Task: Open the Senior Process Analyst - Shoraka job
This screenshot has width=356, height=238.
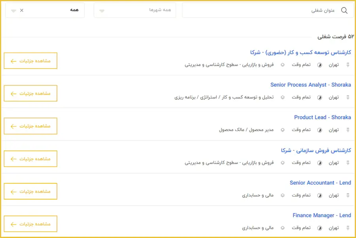Action: 311,85
